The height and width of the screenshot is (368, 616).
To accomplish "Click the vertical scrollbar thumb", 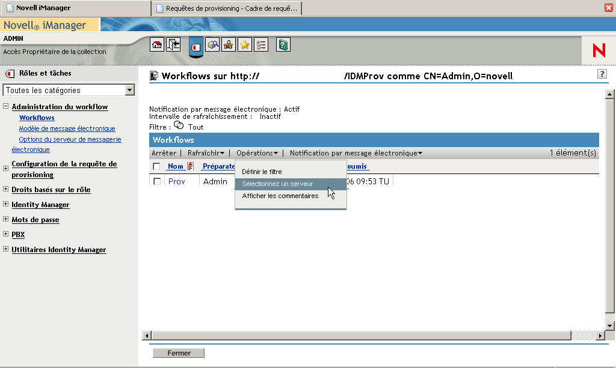I will (x=610, y=206).
